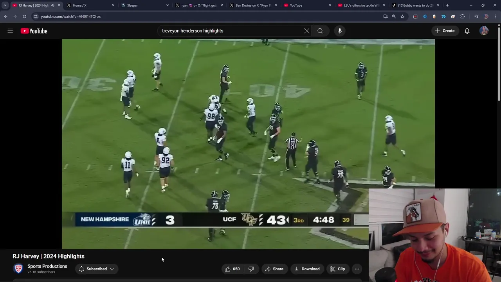Image resolution: width=501 pixels, height=282 pixels.
Task: Clear the search query with the X
Action: (306, 31)
